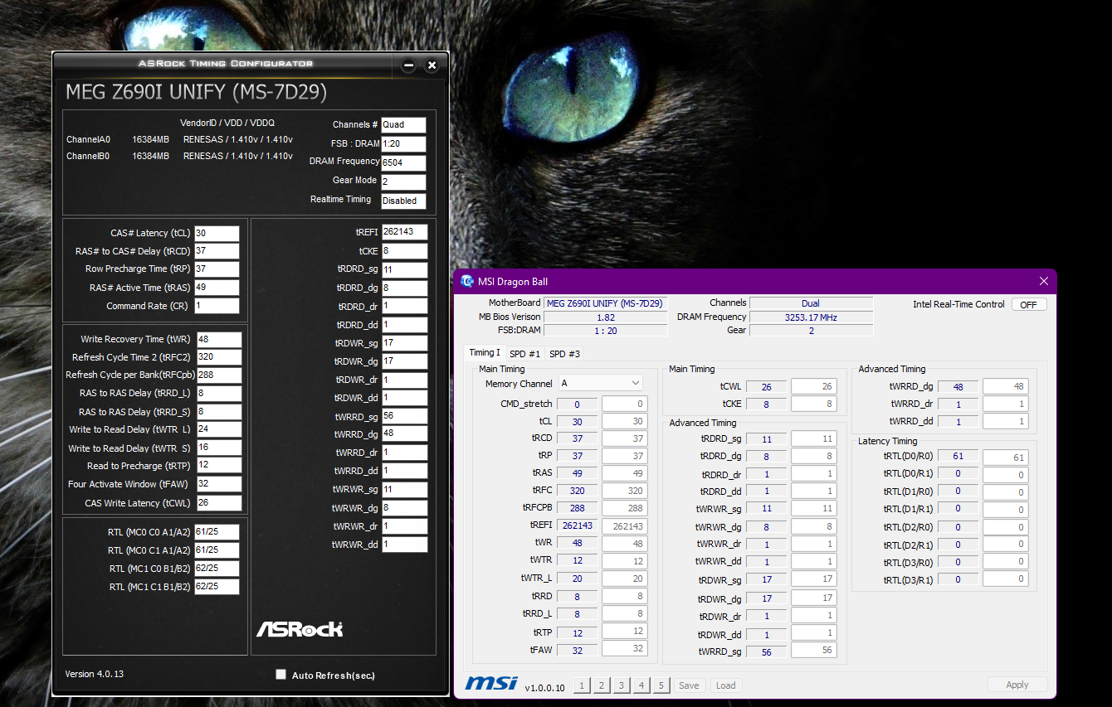Screen dimensions: 1112x707
Task: Select profile button 3 in MSI Dragon Ball
Action: [x=622, y=685]
